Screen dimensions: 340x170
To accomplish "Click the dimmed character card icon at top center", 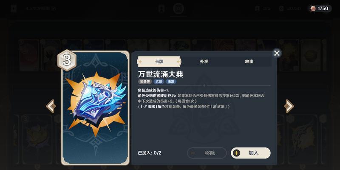I will pyautogui.click(x=161, y=8).
